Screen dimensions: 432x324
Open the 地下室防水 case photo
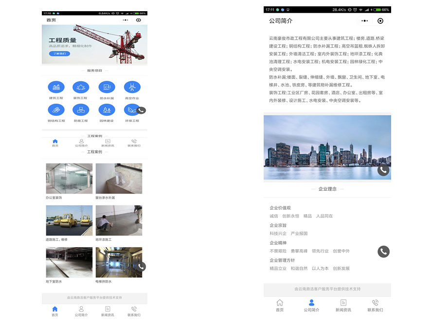click(69, 262)
